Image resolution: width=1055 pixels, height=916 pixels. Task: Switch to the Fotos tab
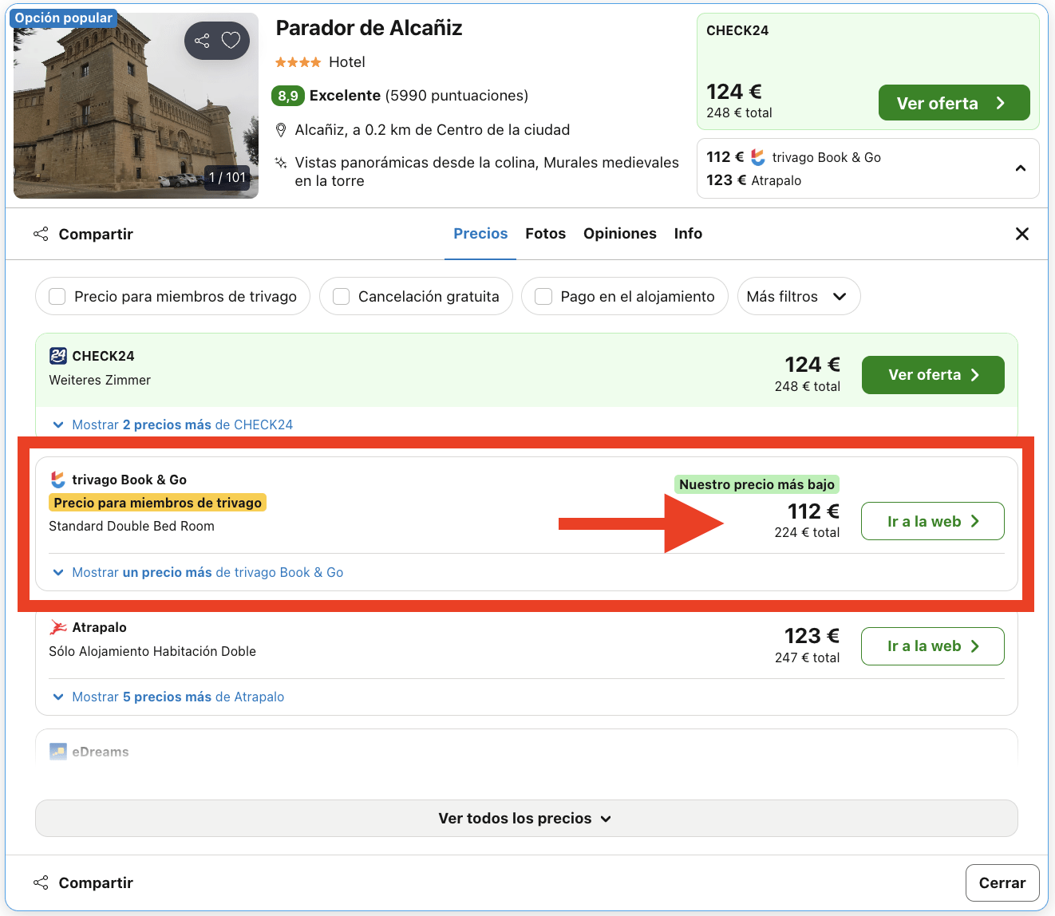[545, 233]
